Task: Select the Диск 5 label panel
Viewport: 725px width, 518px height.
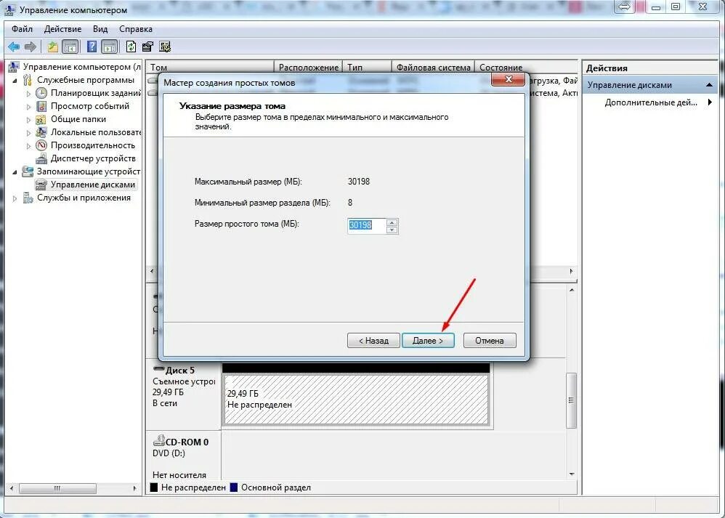Action: [x=184, y=395]
